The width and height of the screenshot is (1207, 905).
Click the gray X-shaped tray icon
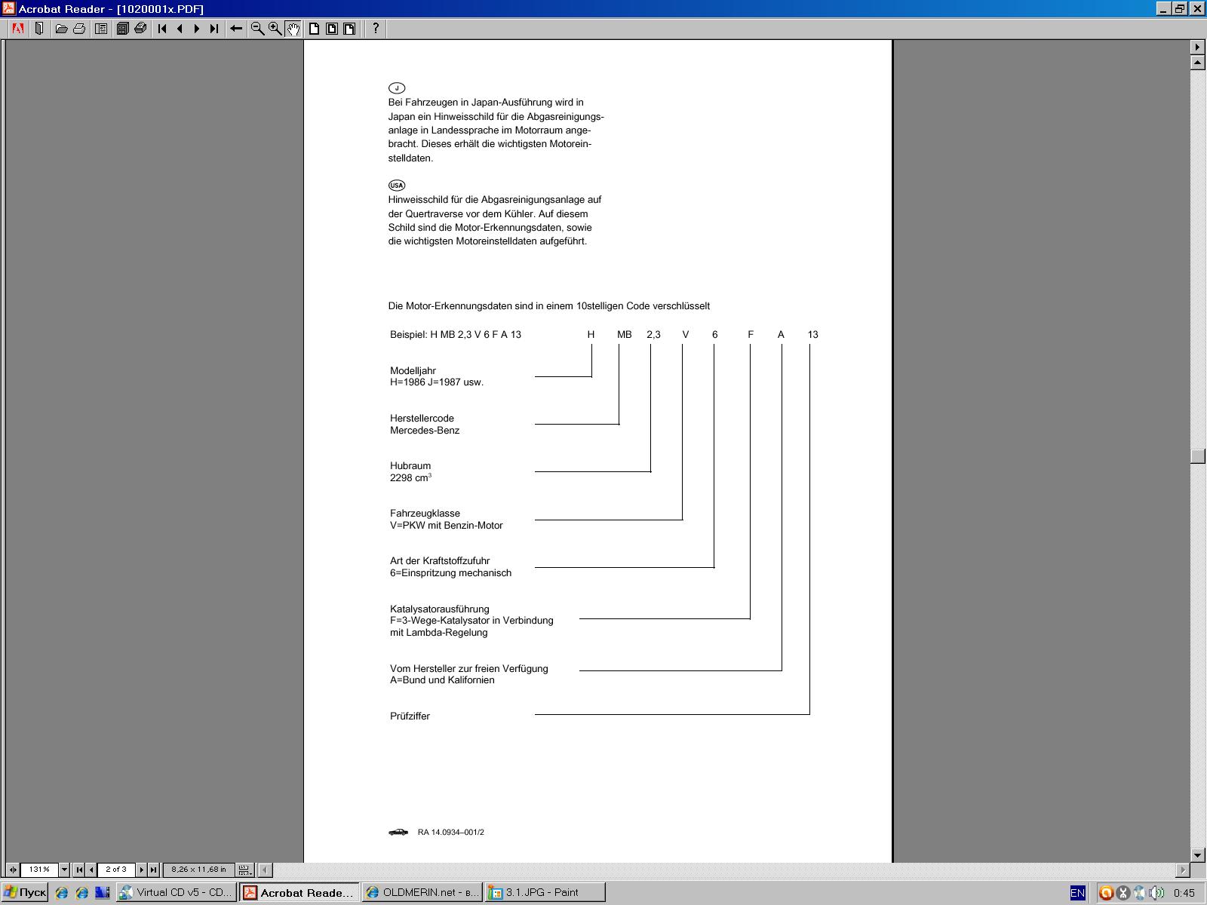coord(1123,893)
